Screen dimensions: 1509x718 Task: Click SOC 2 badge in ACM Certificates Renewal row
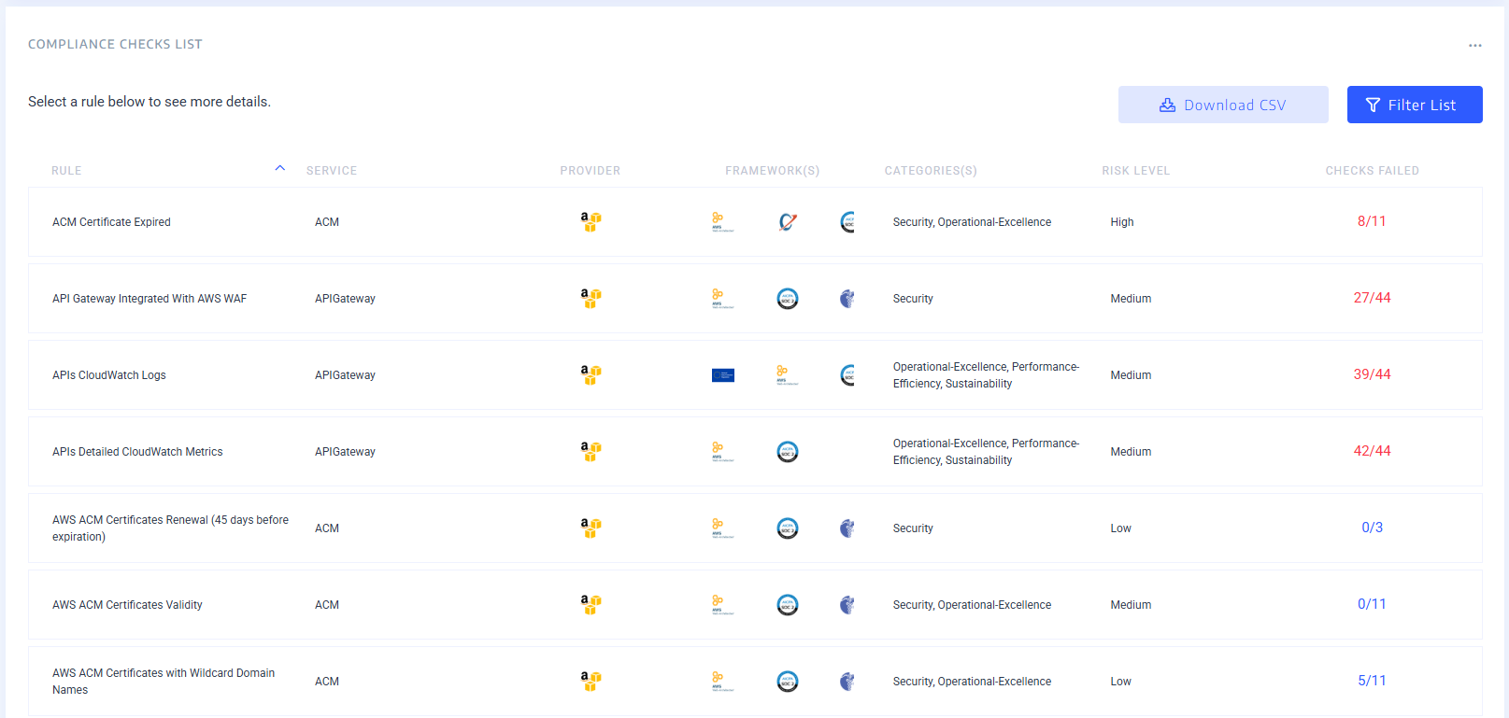pos(788,528)
